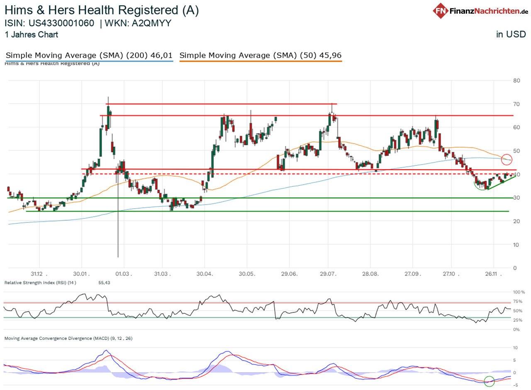
Task: Toggle the Simple Moving Average (200) legend
Action: (89, 55)
